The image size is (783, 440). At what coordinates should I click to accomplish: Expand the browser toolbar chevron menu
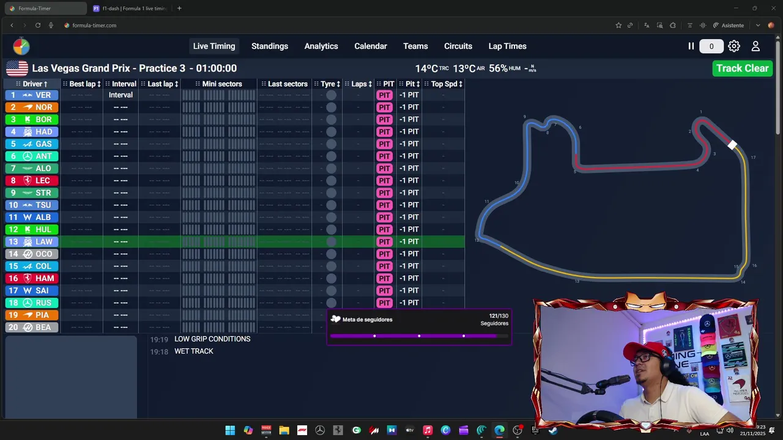758,25
